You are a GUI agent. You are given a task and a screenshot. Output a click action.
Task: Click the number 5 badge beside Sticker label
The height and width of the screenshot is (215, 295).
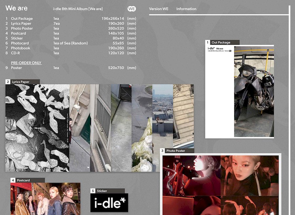[93, 191]
